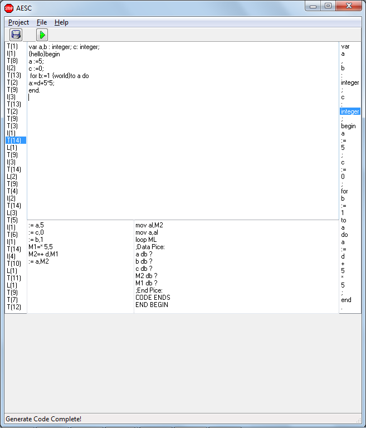Click source line '{hello}begin'
This screenshot has width=366, height=428.
(44, 54)
